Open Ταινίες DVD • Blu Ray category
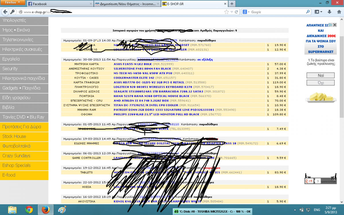The height and width of the screenshot is (215, 344). 24,117
